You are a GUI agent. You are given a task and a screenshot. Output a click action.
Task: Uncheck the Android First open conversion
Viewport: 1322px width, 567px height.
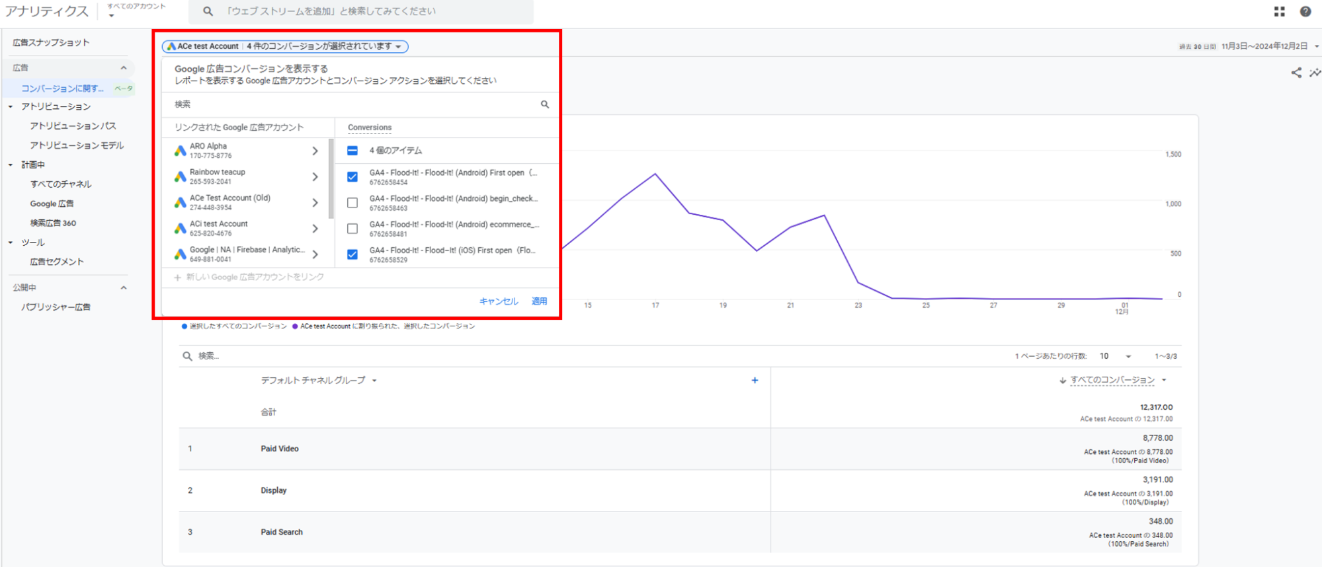click(352, 177)
